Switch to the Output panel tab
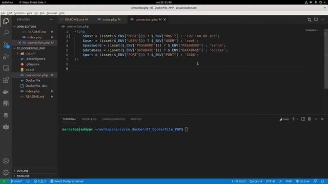The image size is (328, 184). pyautogui.click(x=136, y=119)
